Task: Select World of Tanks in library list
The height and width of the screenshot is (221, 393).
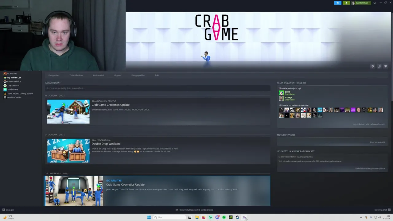Action: [14, 98]
